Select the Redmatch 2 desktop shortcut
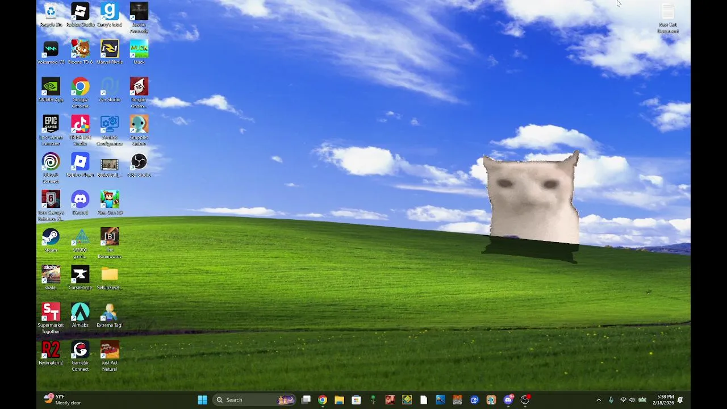727x409 pixels. pos(51,353)
